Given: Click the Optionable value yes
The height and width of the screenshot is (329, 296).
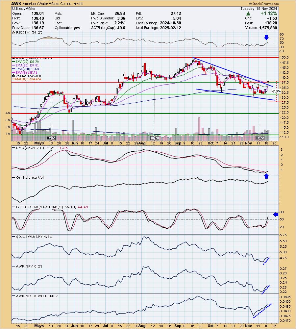Looking at the screenshot, I should (77, 28).
